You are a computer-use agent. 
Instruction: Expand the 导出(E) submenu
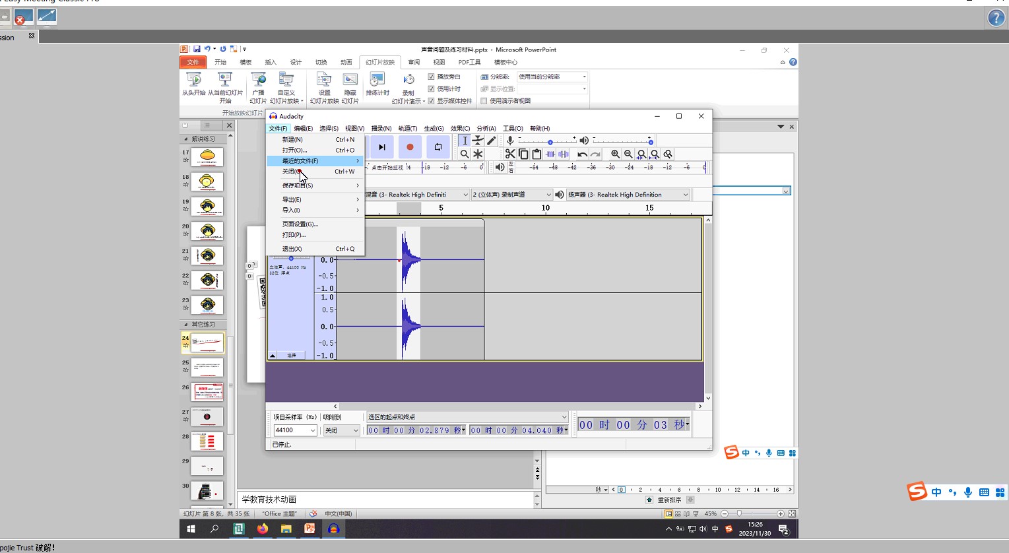click(x=315, y=199)
